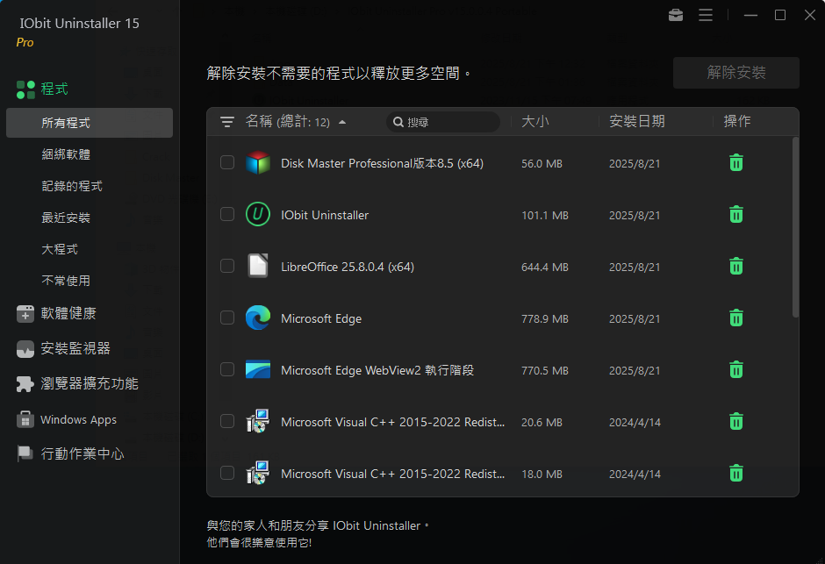Click the "644.4 MB" size value
Image resolution: width=825 pixels, height=564 pixels.
coord(544,267)
